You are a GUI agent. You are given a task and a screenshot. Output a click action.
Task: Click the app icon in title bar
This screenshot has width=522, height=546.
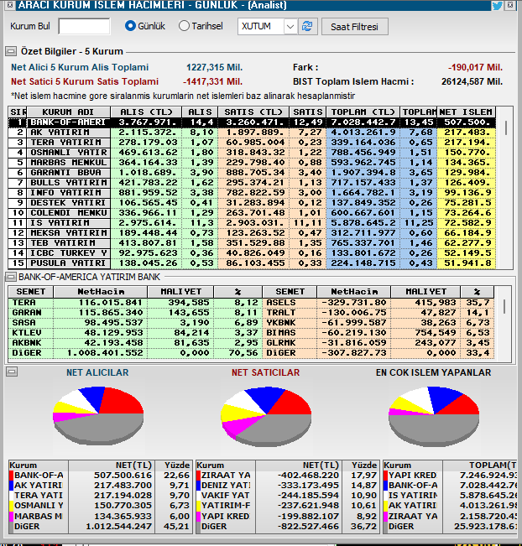coord(7,6)
